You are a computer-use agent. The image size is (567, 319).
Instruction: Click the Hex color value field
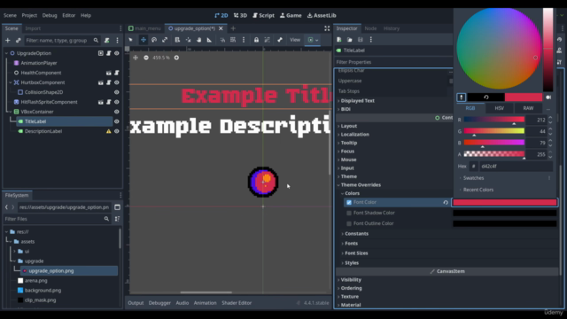point(516,167)
